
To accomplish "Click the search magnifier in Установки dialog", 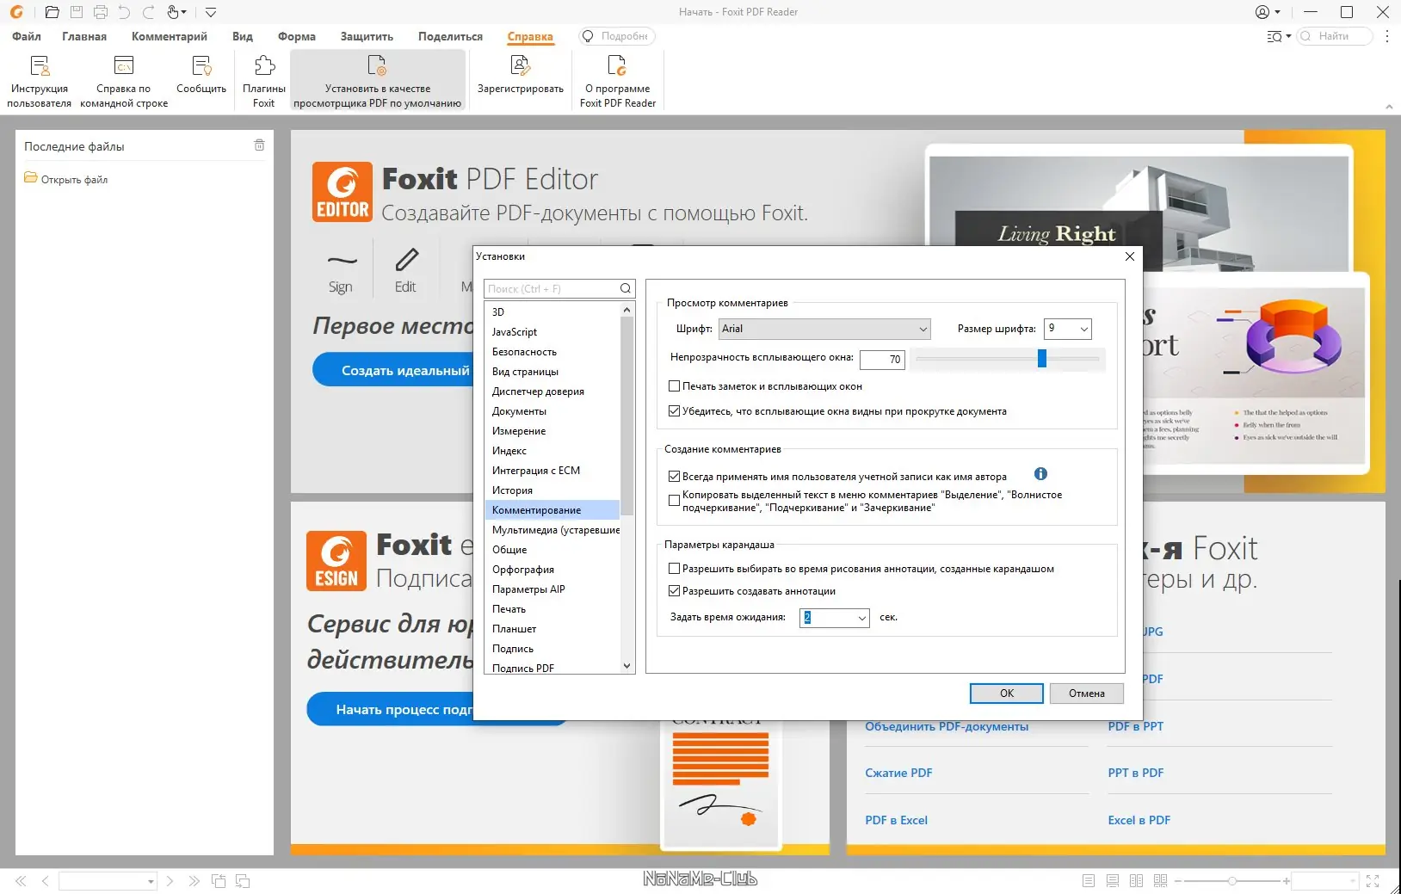I will click(626, 289).
